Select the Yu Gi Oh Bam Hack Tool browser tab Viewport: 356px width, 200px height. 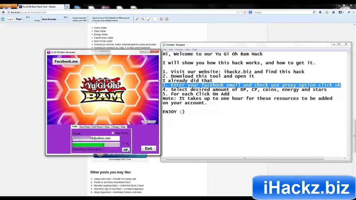point(41,6)
